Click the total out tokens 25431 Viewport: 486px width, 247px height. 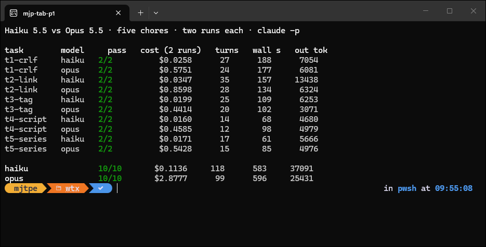[x=301, y=179]
